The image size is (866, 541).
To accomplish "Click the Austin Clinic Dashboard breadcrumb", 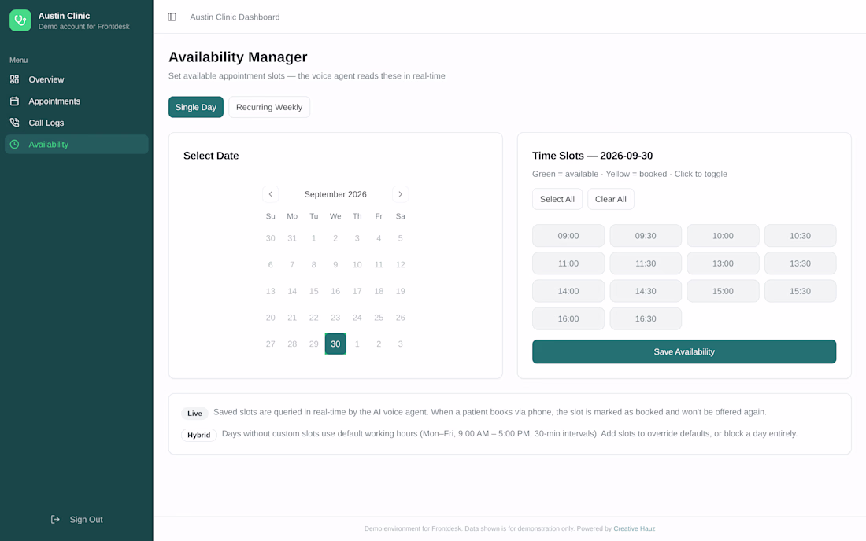I will click(x=235, y=17).
